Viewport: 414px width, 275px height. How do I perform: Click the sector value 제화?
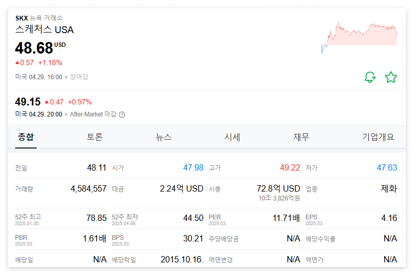pos(389,188)
